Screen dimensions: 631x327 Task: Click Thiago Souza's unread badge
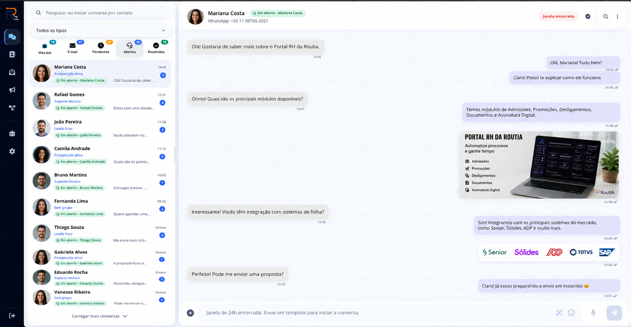162,235
